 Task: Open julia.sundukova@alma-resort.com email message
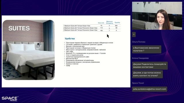(x=149, y=89)
